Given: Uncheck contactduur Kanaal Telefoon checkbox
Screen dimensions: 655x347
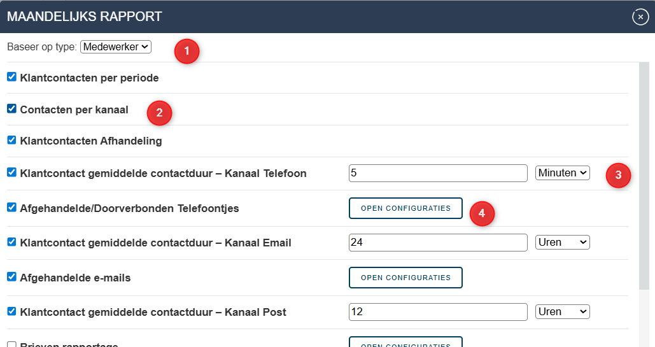Looking at the screenshot, I should (x=11, y=173).
